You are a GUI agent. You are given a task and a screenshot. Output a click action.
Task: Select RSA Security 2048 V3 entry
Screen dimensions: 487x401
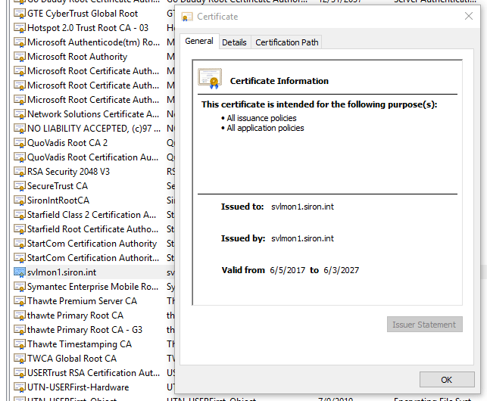pos(69,172)
